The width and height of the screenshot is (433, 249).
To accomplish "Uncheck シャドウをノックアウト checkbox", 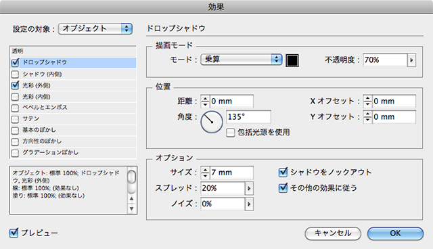I will (x=283, y=173).
